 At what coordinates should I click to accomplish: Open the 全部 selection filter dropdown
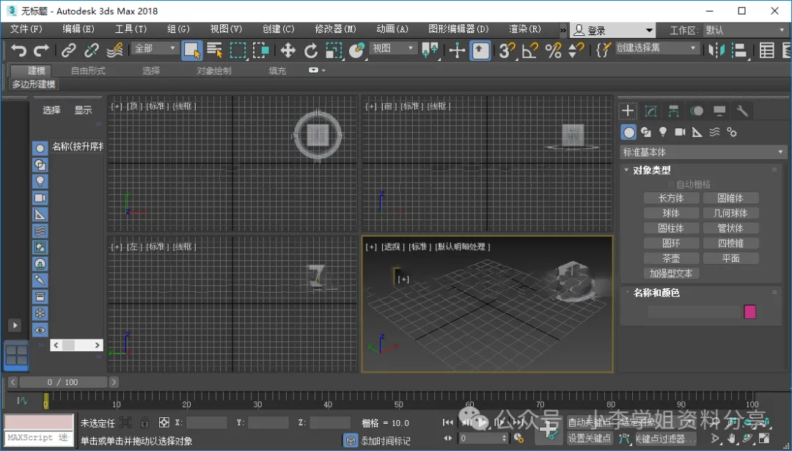pos(155,48)
